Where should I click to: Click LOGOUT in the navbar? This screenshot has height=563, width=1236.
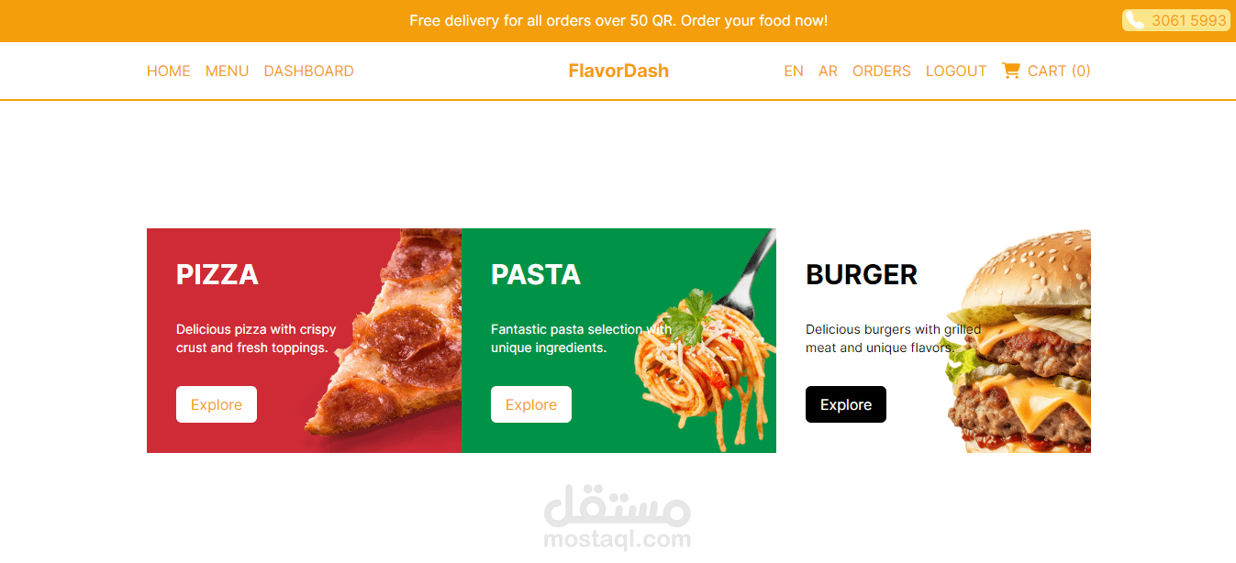(x=956, y=71)
